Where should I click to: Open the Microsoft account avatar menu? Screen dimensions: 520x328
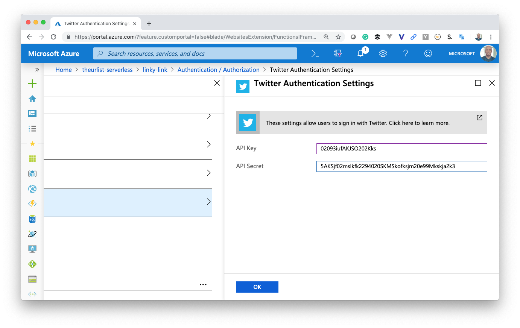coord(488,53)
